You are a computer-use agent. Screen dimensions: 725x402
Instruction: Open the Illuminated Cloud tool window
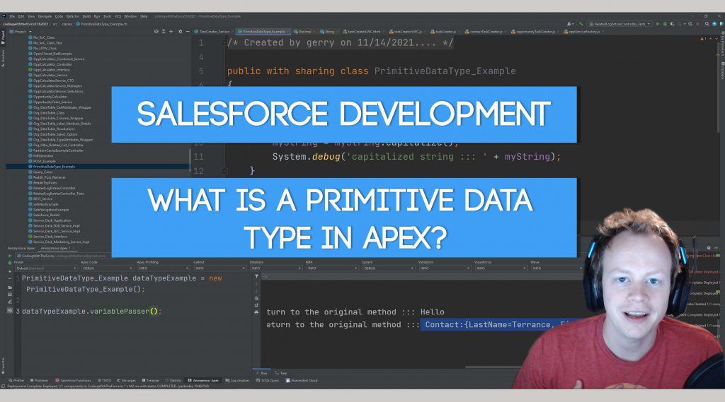[302, 381]
